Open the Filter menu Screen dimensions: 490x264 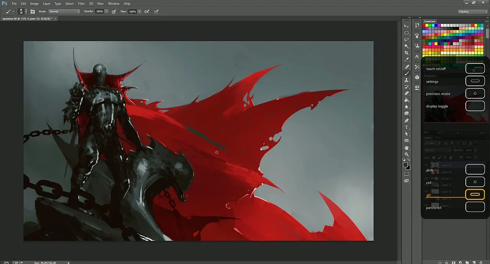81,3
